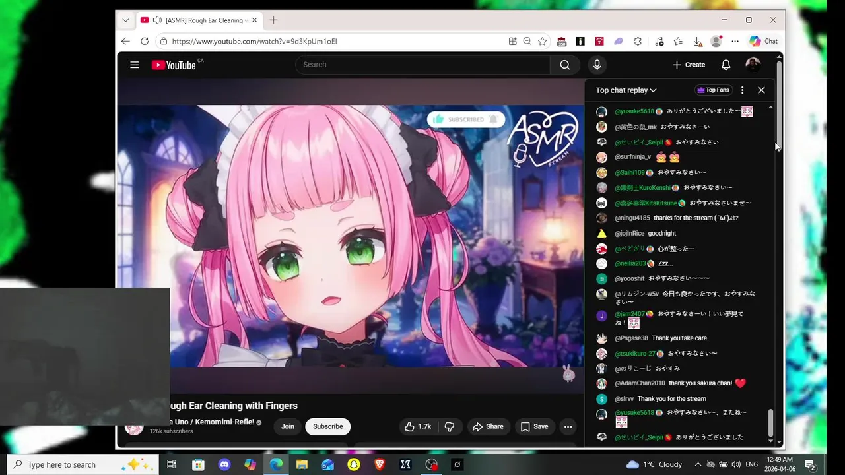845x475 pixels.
Task: Go to the YouTube home logo
Action: coord(174,65)
